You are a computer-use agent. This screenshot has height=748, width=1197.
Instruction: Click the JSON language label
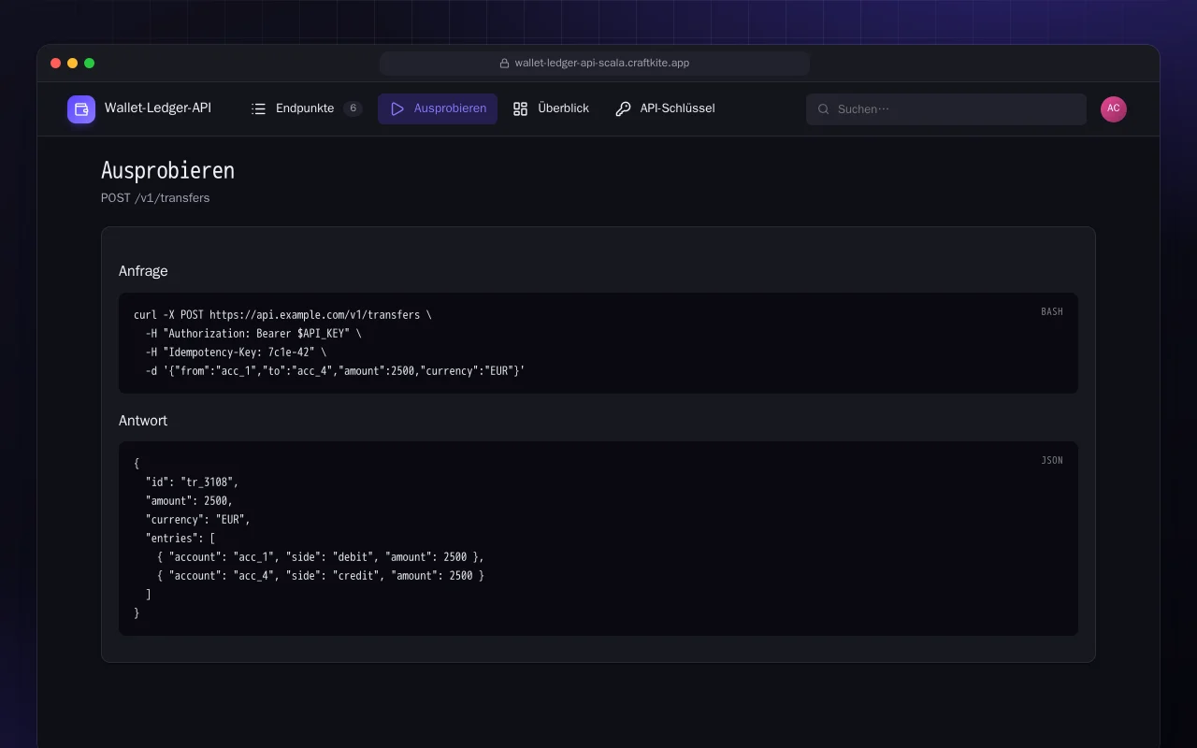click(x=1052, y=460)
